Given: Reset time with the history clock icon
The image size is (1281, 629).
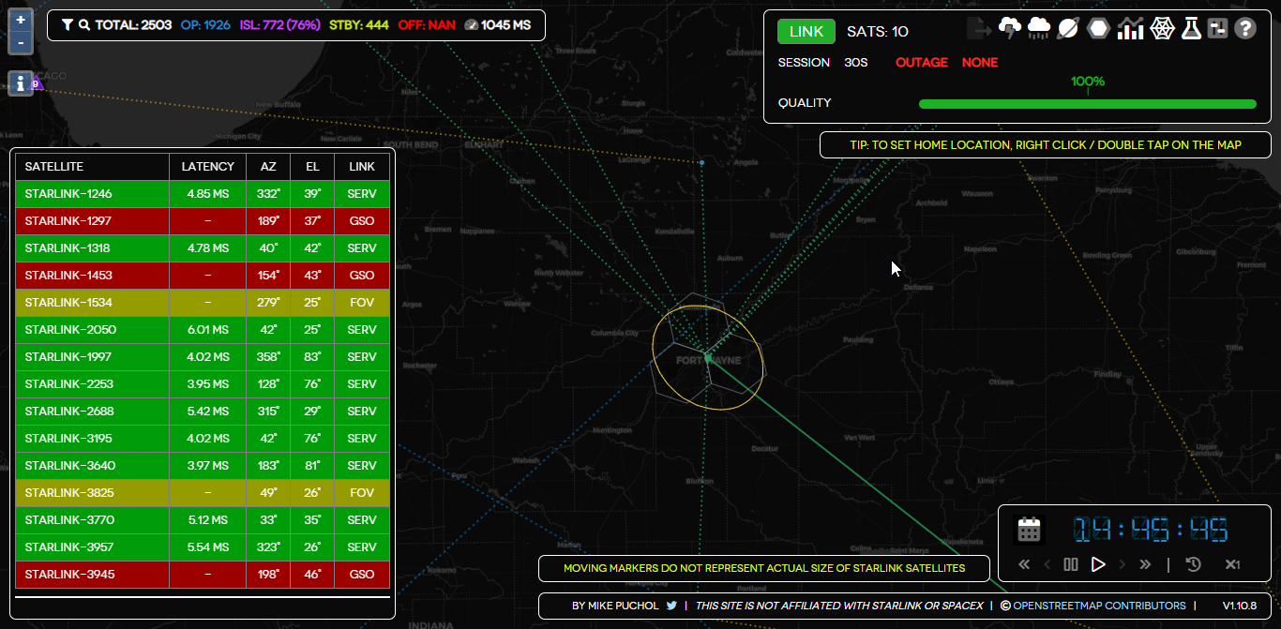Looking at the screenshot, I should pos(1193,564).
